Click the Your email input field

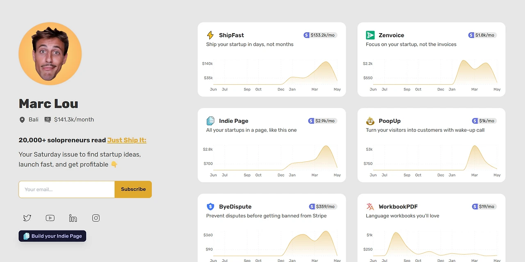pyautogui.click(x=66, y=190)
